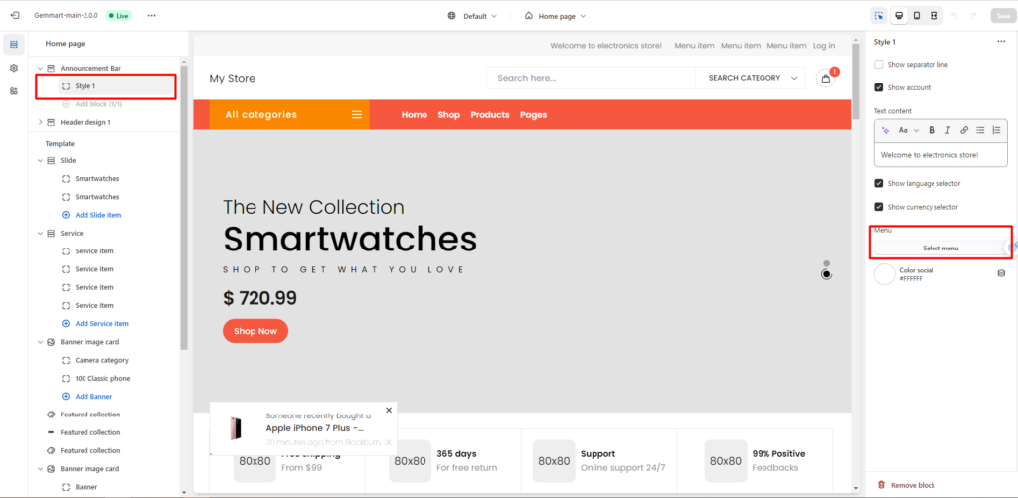
Task: Select Camera category block in sidebar
Action: point(102,360)
